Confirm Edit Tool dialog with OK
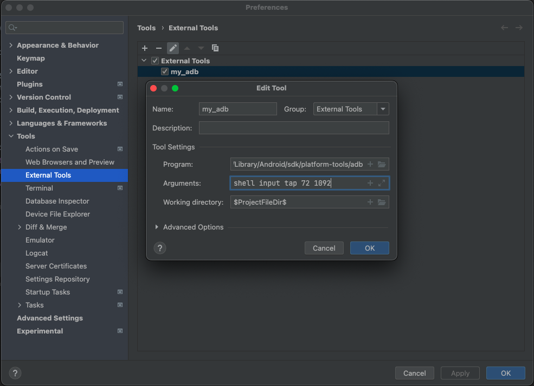The image size is (534, 386). click(x=370, y=248)
